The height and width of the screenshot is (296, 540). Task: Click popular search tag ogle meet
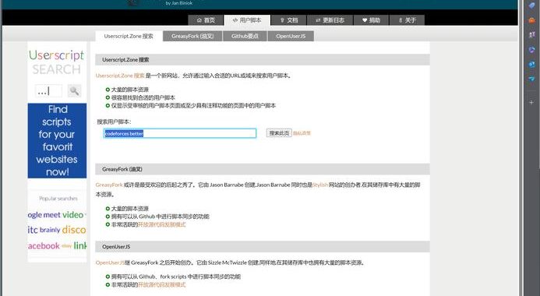click(x=44, y=215)
